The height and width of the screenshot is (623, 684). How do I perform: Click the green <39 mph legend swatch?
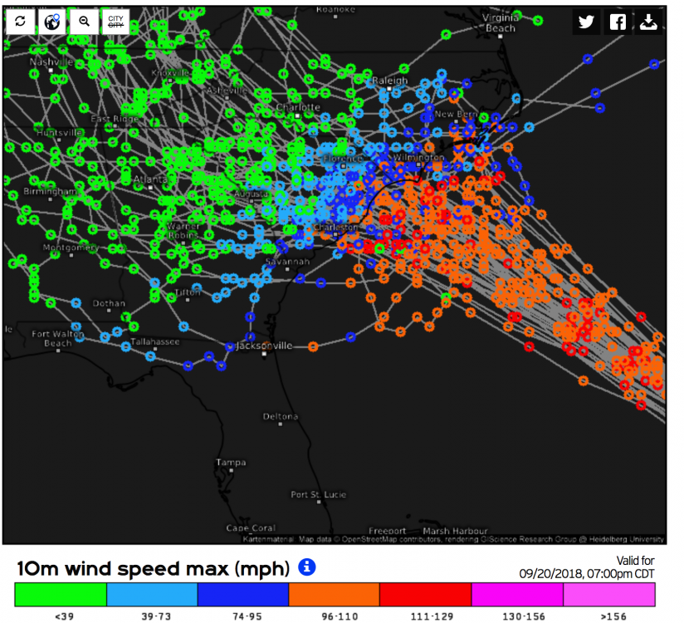[x=61, y=594]
